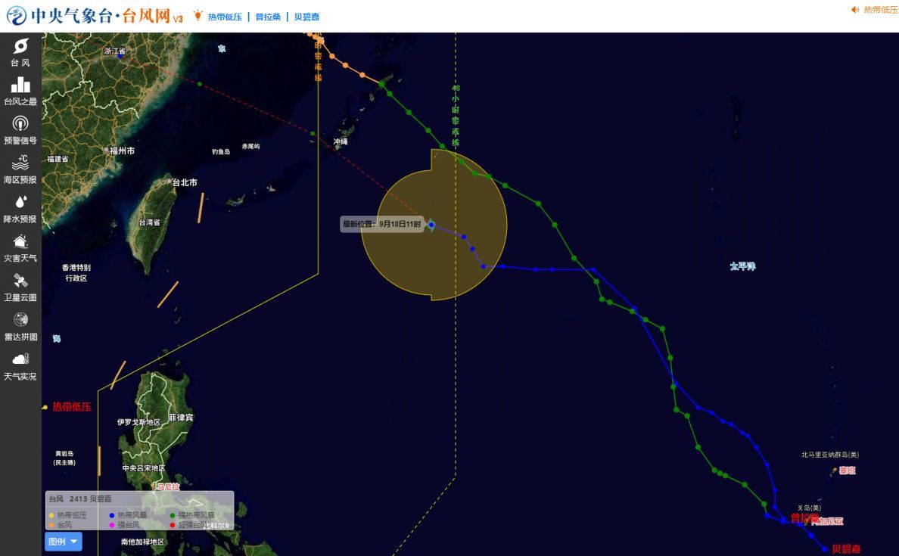899x556 pixels.
Task: Click the 黄岩岛 island label
Action: pyautogui.click(x=64, y=458)
